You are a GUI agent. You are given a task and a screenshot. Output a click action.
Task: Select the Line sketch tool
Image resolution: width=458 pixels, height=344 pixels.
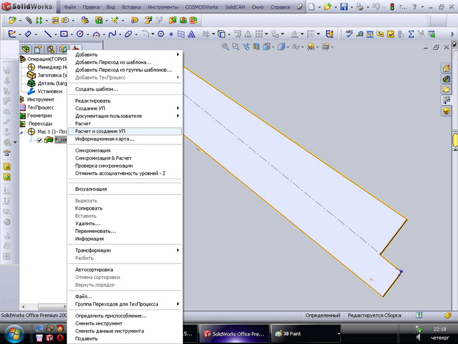[x=47, y=34]
